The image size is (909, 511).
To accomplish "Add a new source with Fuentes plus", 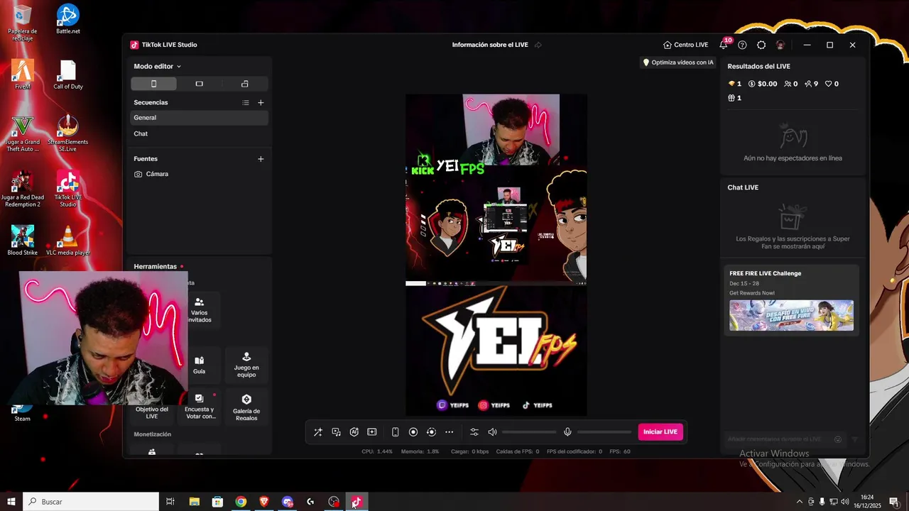I will 261,159.
